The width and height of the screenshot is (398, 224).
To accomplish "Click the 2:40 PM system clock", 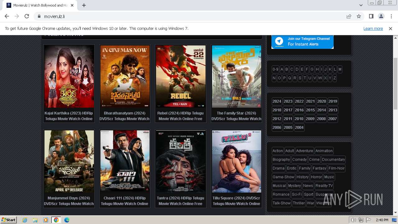I will pyautogui.click(x=382, y=220).
